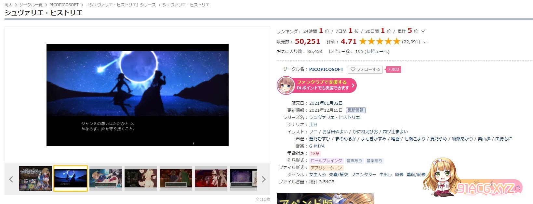Open voice actor 由持もに link
This screenshot has height=204, width=533.
click(x=503, y=139)
